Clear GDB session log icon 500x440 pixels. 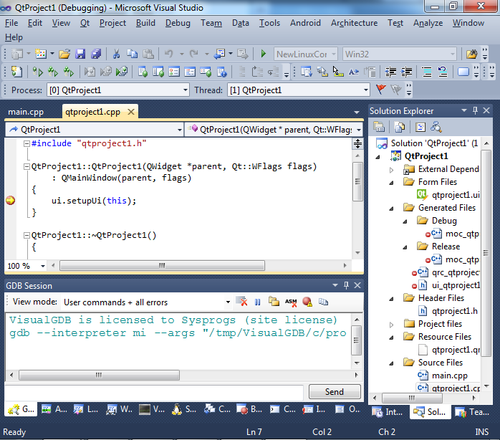241,302
